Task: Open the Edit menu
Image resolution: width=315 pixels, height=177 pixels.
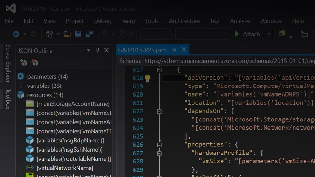Action: click(28, 21)
